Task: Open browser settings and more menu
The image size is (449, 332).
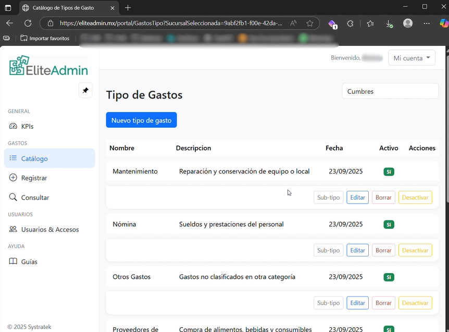Action: point(427,23)
